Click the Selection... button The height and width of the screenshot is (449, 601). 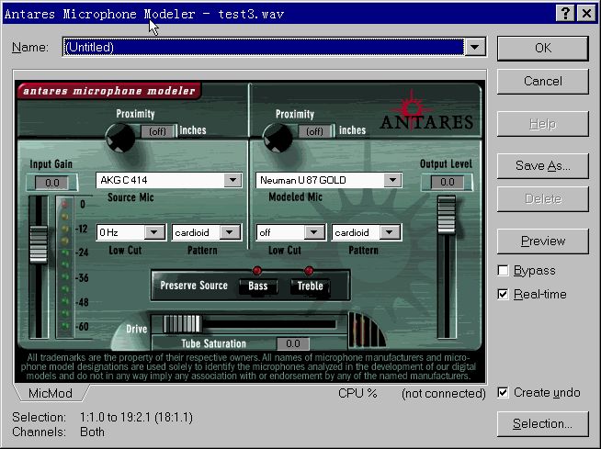[543, 423]
